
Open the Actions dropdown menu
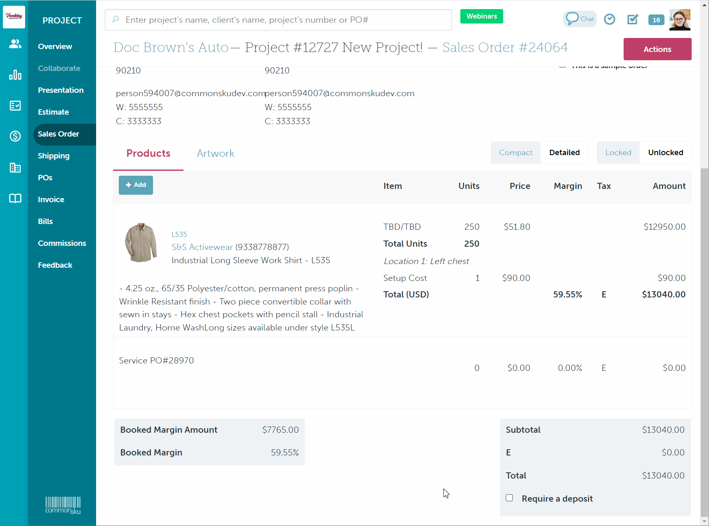[657, 49]
